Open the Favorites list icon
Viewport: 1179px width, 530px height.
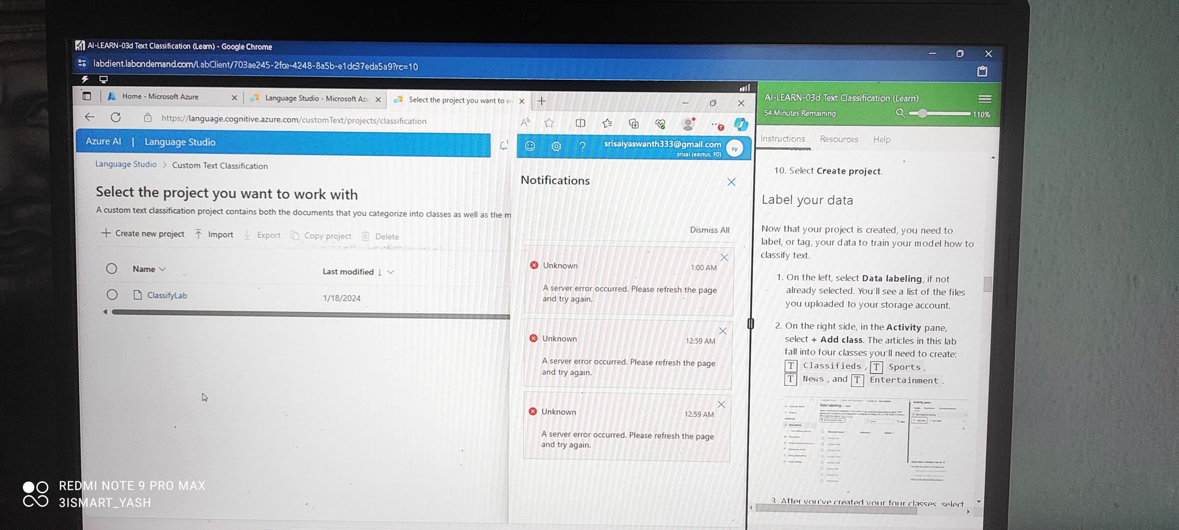[607, 123]
